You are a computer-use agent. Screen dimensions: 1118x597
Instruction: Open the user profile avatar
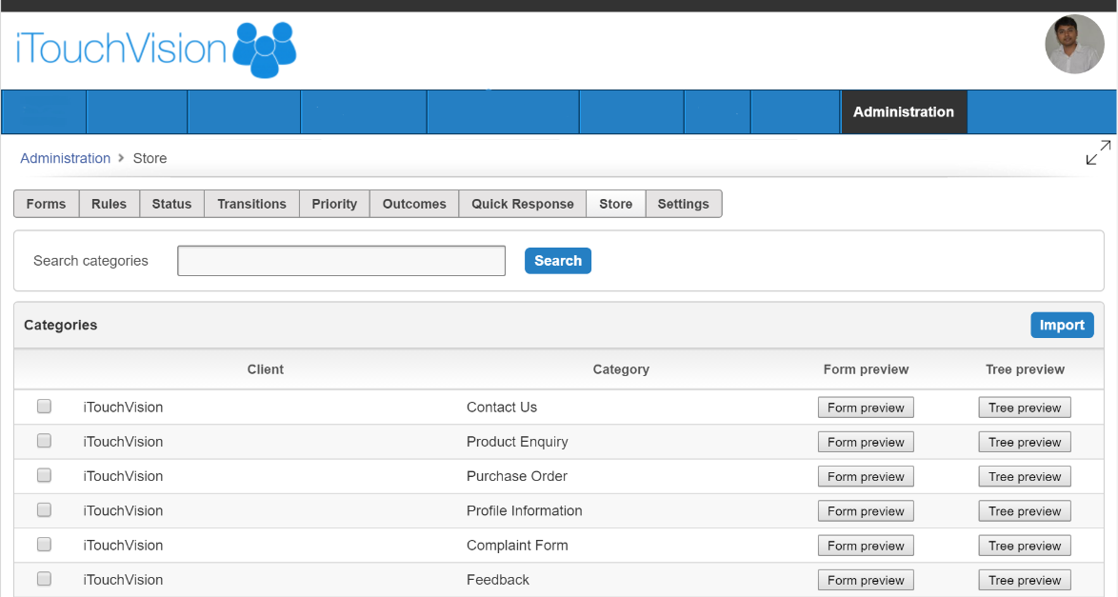click(1074, 44)
